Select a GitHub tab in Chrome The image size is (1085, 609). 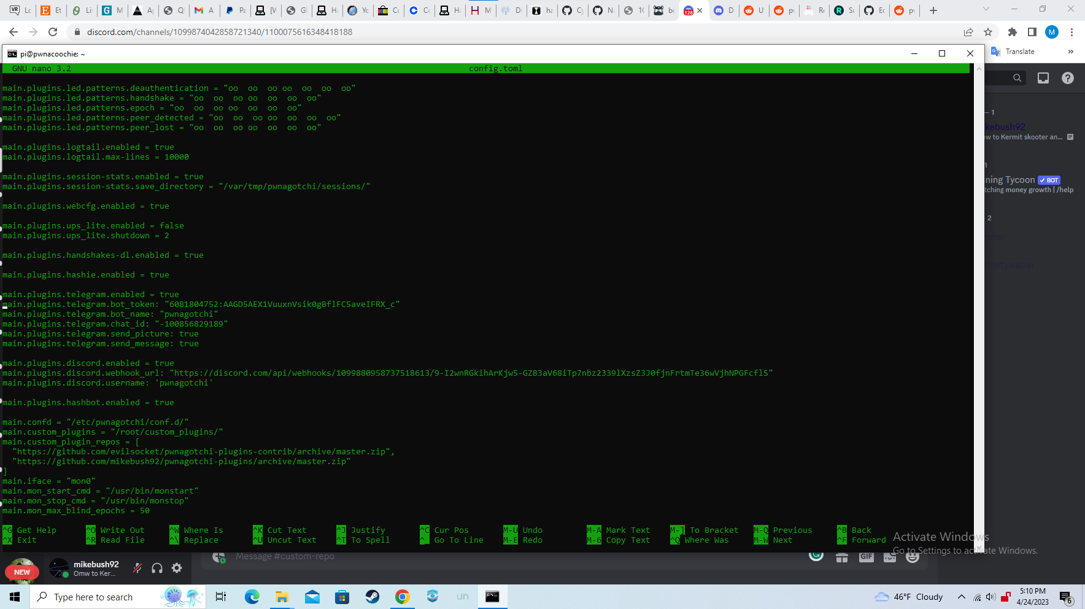point(573,10)
